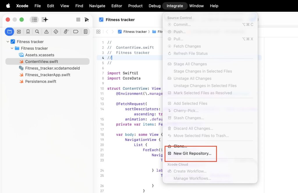Toggle the Source Control changes navigator
The image size is (298, 193).
pos(19,31)
